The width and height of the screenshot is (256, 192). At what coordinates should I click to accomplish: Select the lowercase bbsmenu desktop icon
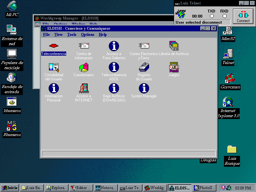point(12,101)
